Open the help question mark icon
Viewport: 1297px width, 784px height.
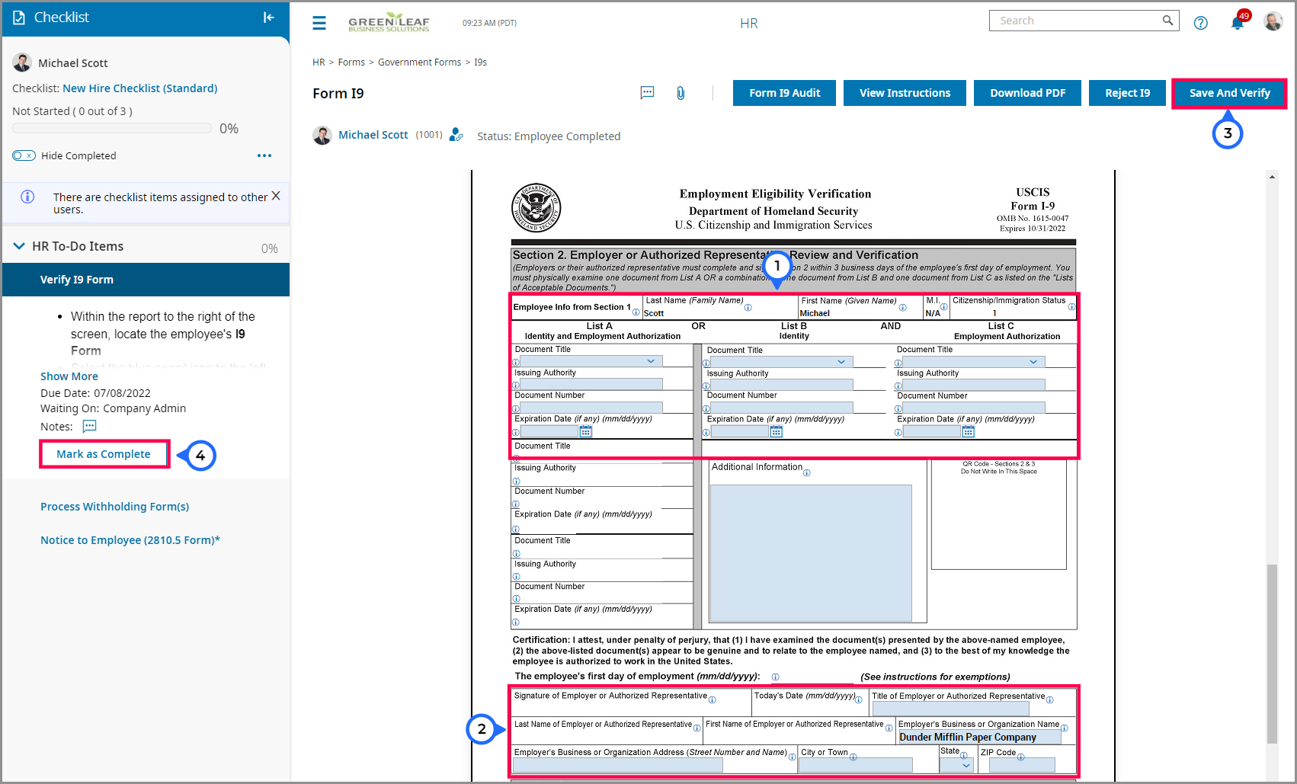coord(1201,23)
